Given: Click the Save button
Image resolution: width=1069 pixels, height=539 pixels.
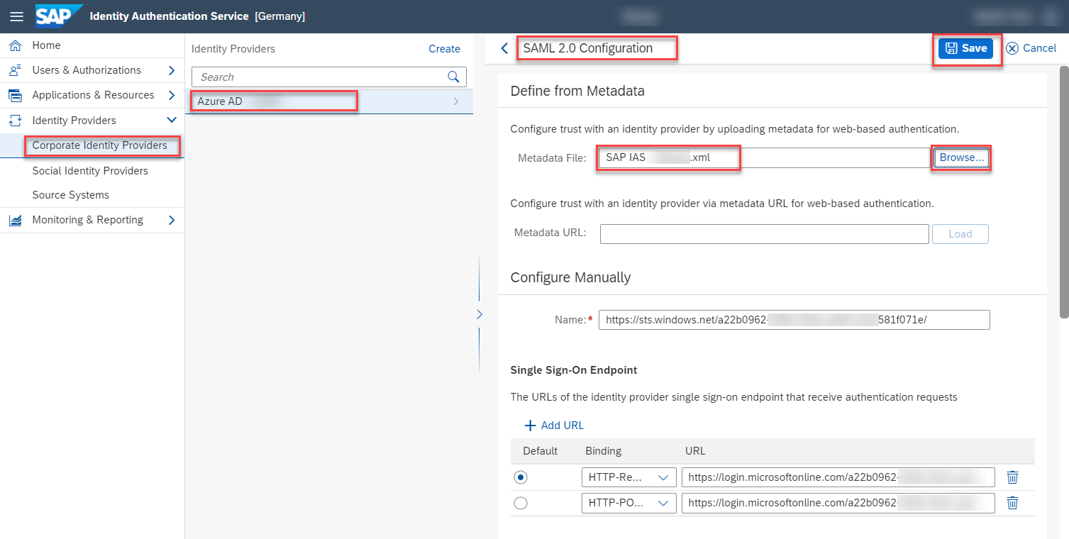Looking at the screenshot, I should coord(965,48).
